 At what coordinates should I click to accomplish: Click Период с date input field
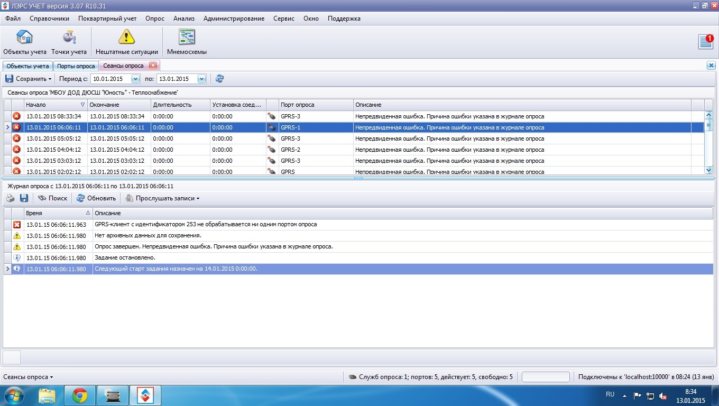[110, 79]
